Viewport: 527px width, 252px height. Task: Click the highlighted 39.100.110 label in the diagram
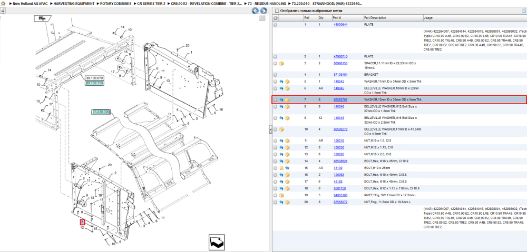[x=94, y=83]
